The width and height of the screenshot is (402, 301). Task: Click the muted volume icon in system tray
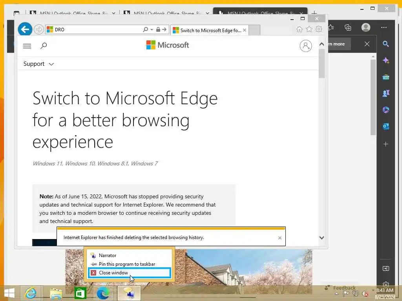point(365,294)
